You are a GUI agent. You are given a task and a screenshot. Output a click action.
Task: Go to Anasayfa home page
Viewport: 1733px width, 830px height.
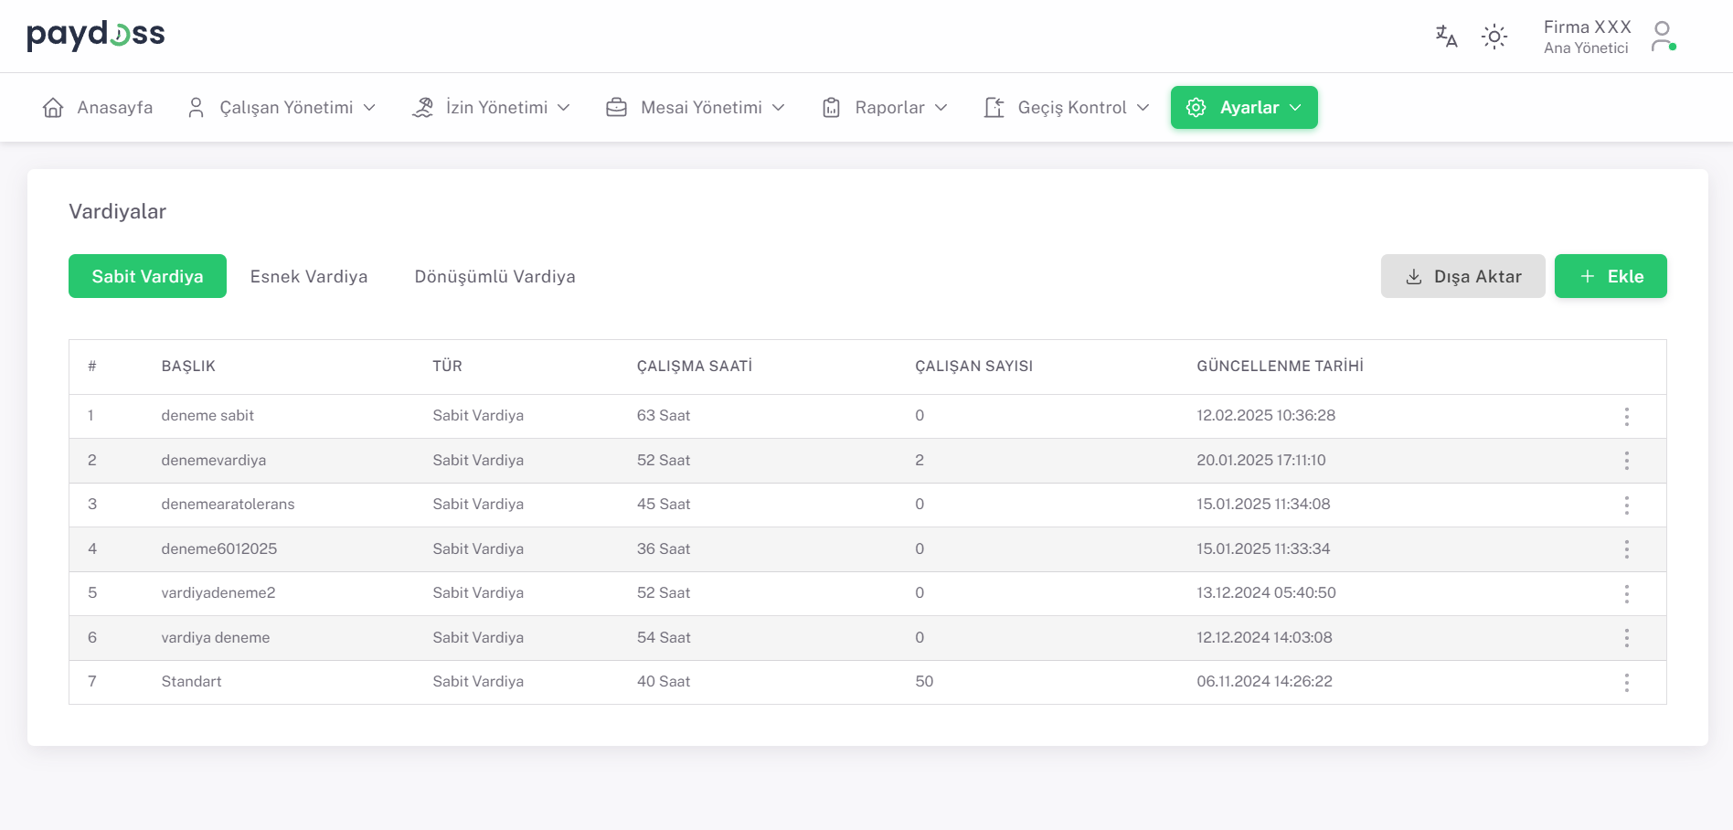(x=98, y=108)
